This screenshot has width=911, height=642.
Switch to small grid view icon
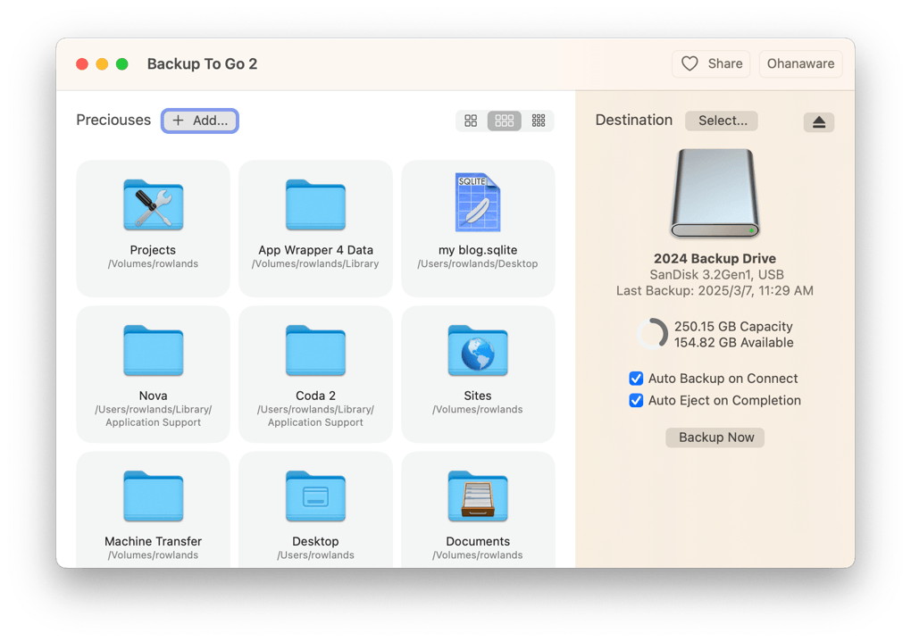pyautogui.click(x=539, y=121)
